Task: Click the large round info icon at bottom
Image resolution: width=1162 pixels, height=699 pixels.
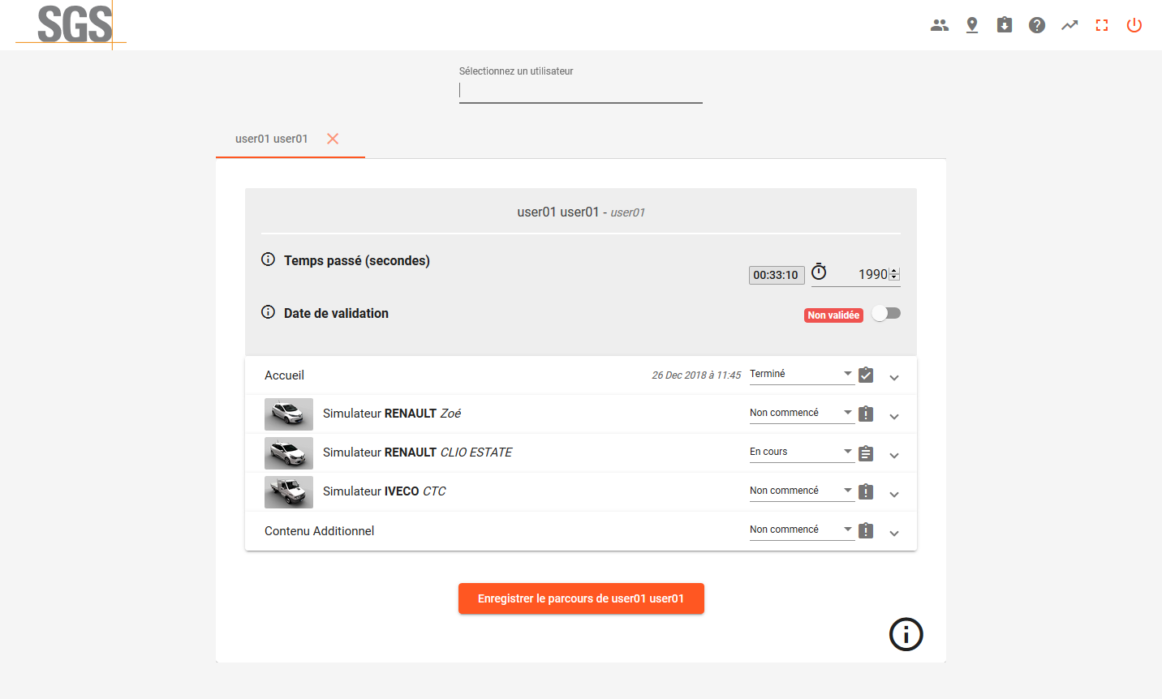Action: tap(906, 634)
